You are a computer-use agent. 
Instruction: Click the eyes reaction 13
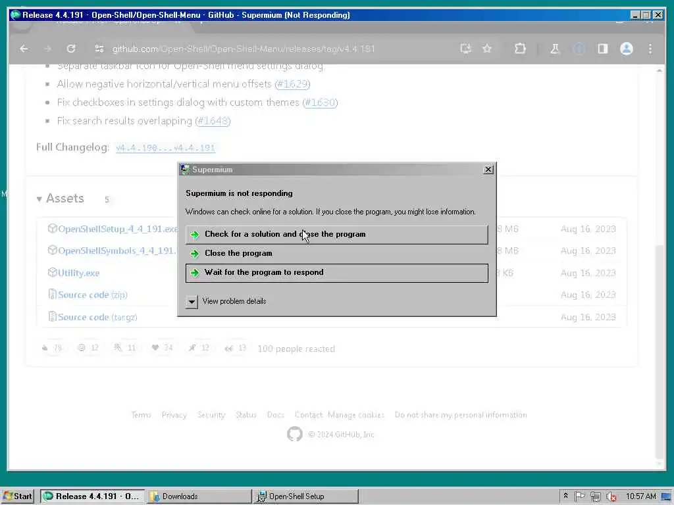pos(236,348)
